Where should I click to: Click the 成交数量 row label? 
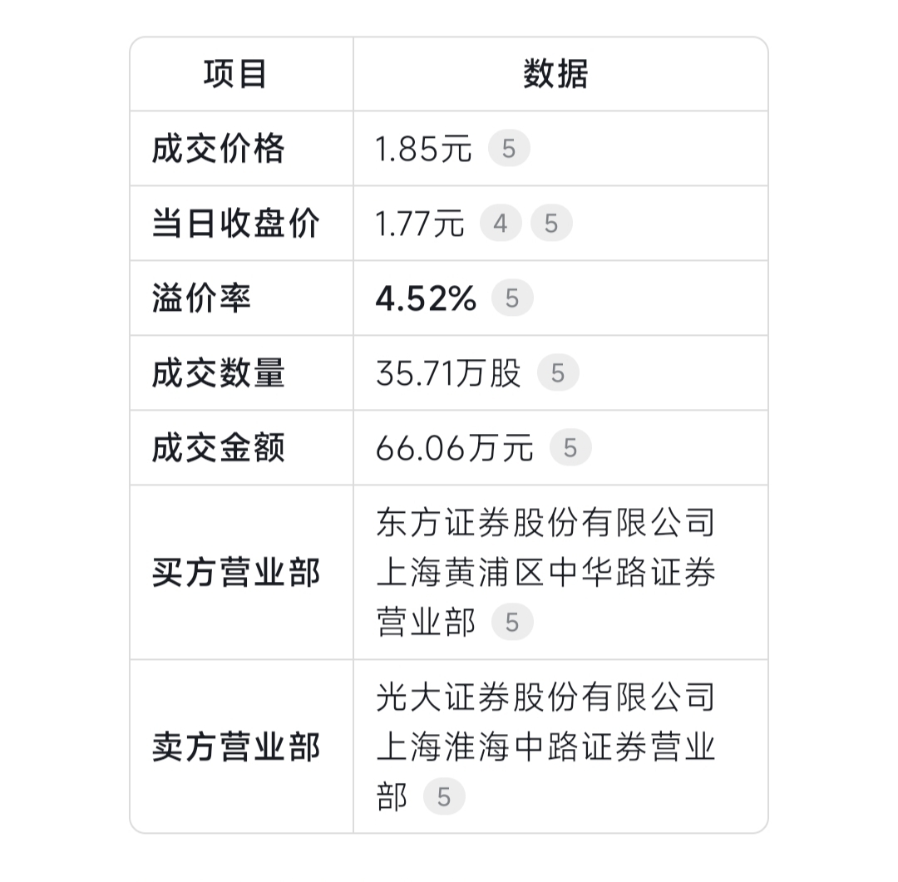point(219,373)
